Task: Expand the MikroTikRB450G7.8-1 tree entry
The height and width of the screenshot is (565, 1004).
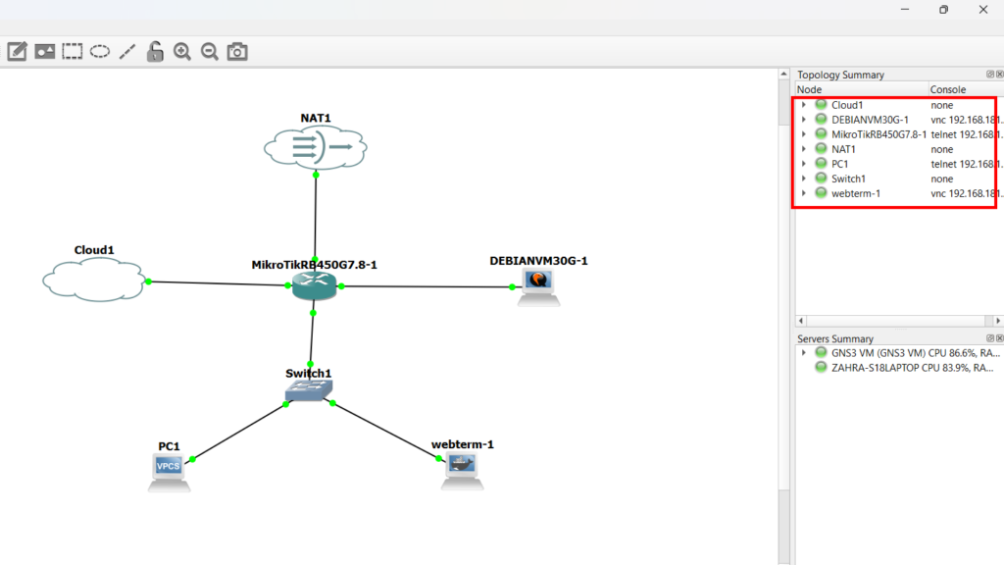Action: click(803, 134)
